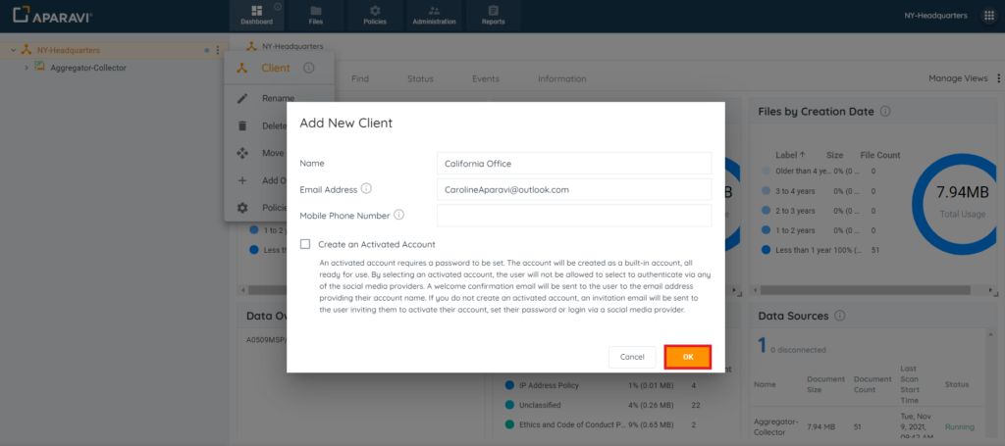This screenshot has height=446, width=1005.
Task: Click Cancel in Add New Client dialog
Action: coord(631,357)
